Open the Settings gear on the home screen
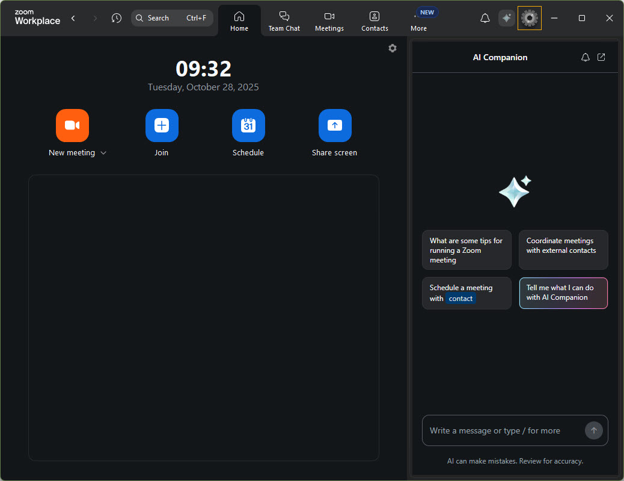624x481 pixels. pos(393,48)
